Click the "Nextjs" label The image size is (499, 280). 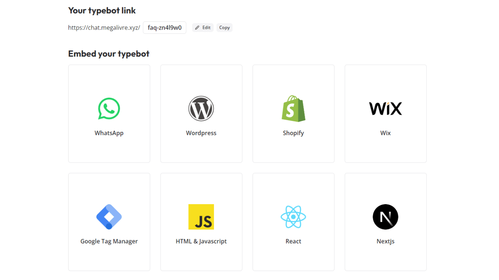(x=386, y=241)
